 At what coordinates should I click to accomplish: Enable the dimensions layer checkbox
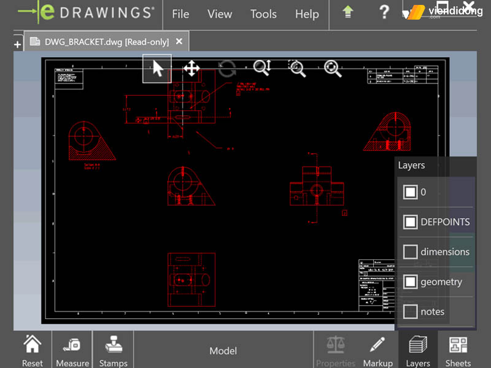(410, 252)
